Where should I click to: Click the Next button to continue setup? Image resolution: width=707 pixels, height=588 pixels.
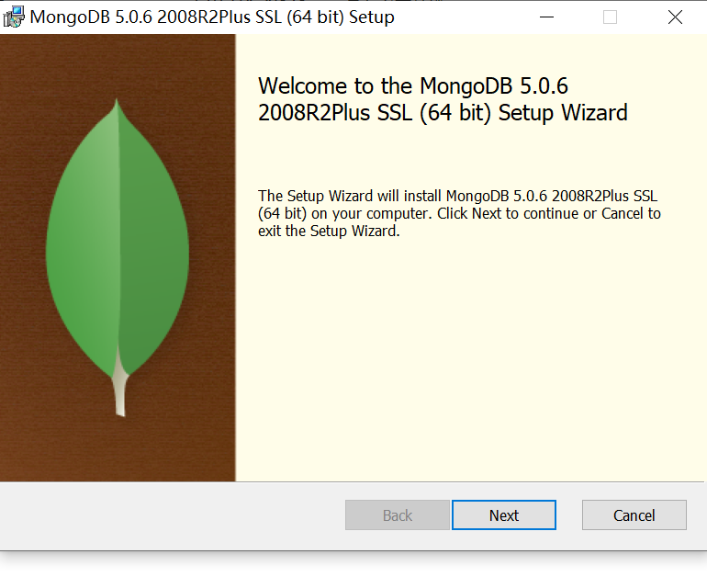point(504,514)
